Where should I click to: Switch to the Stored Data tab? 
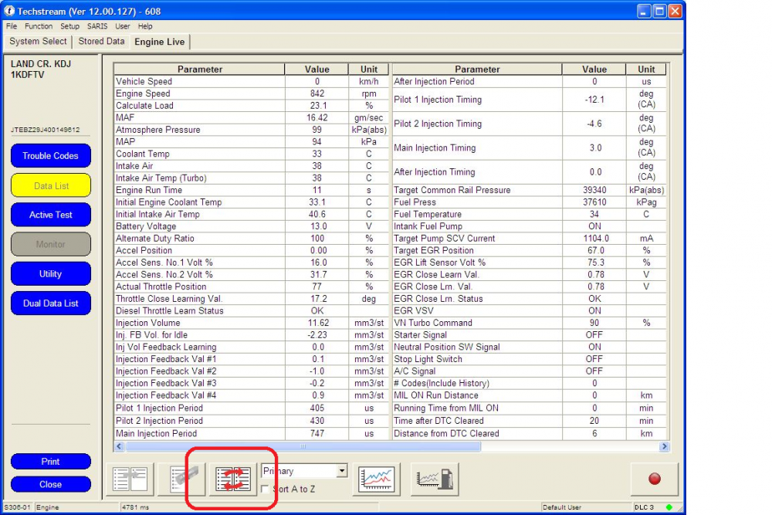[101, 42]
